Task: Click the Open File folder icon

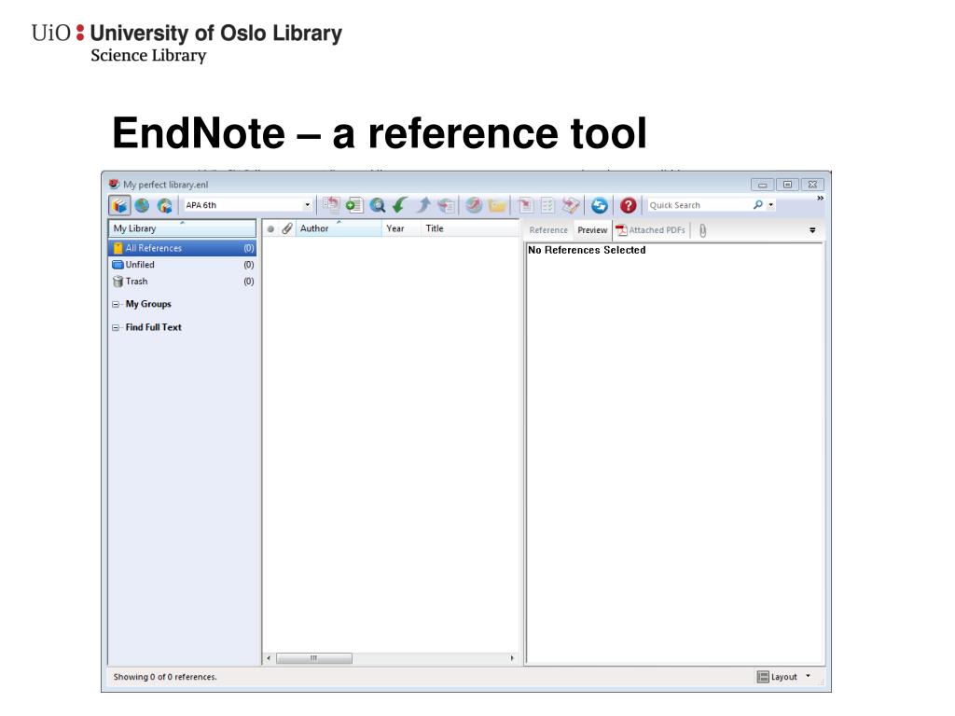Action: pyautogui.click(x=497, y=205)
